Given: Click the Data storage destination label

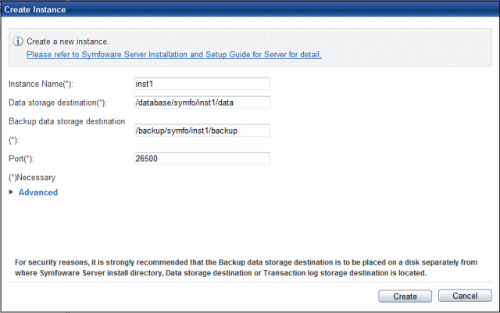Looking at the screenshot, I should pyautogui.click(x=58, y=103).
